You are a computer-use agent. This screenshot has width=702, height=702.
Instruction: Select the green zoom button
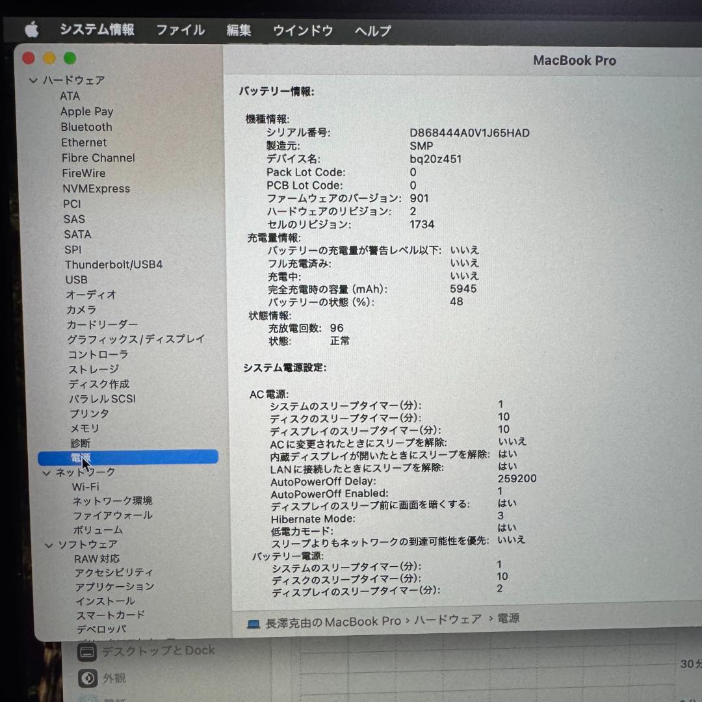tap(70, 58)
